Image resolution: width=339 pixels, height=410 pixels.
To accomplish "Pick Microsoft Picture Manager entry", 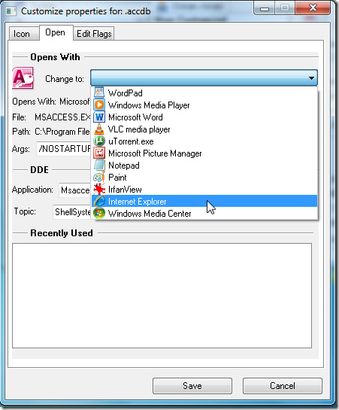I will click(x=204, y=153).
